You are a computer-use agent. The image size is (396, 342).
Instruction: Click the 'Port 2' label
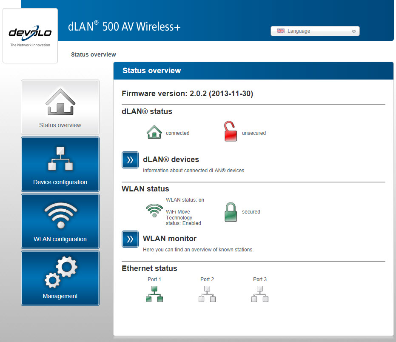coord(207,279)
